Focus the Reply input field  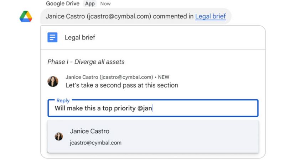point(153,108)
